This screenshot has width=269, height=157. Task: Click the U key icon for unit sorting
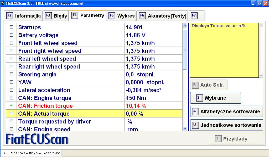[195, 125]
